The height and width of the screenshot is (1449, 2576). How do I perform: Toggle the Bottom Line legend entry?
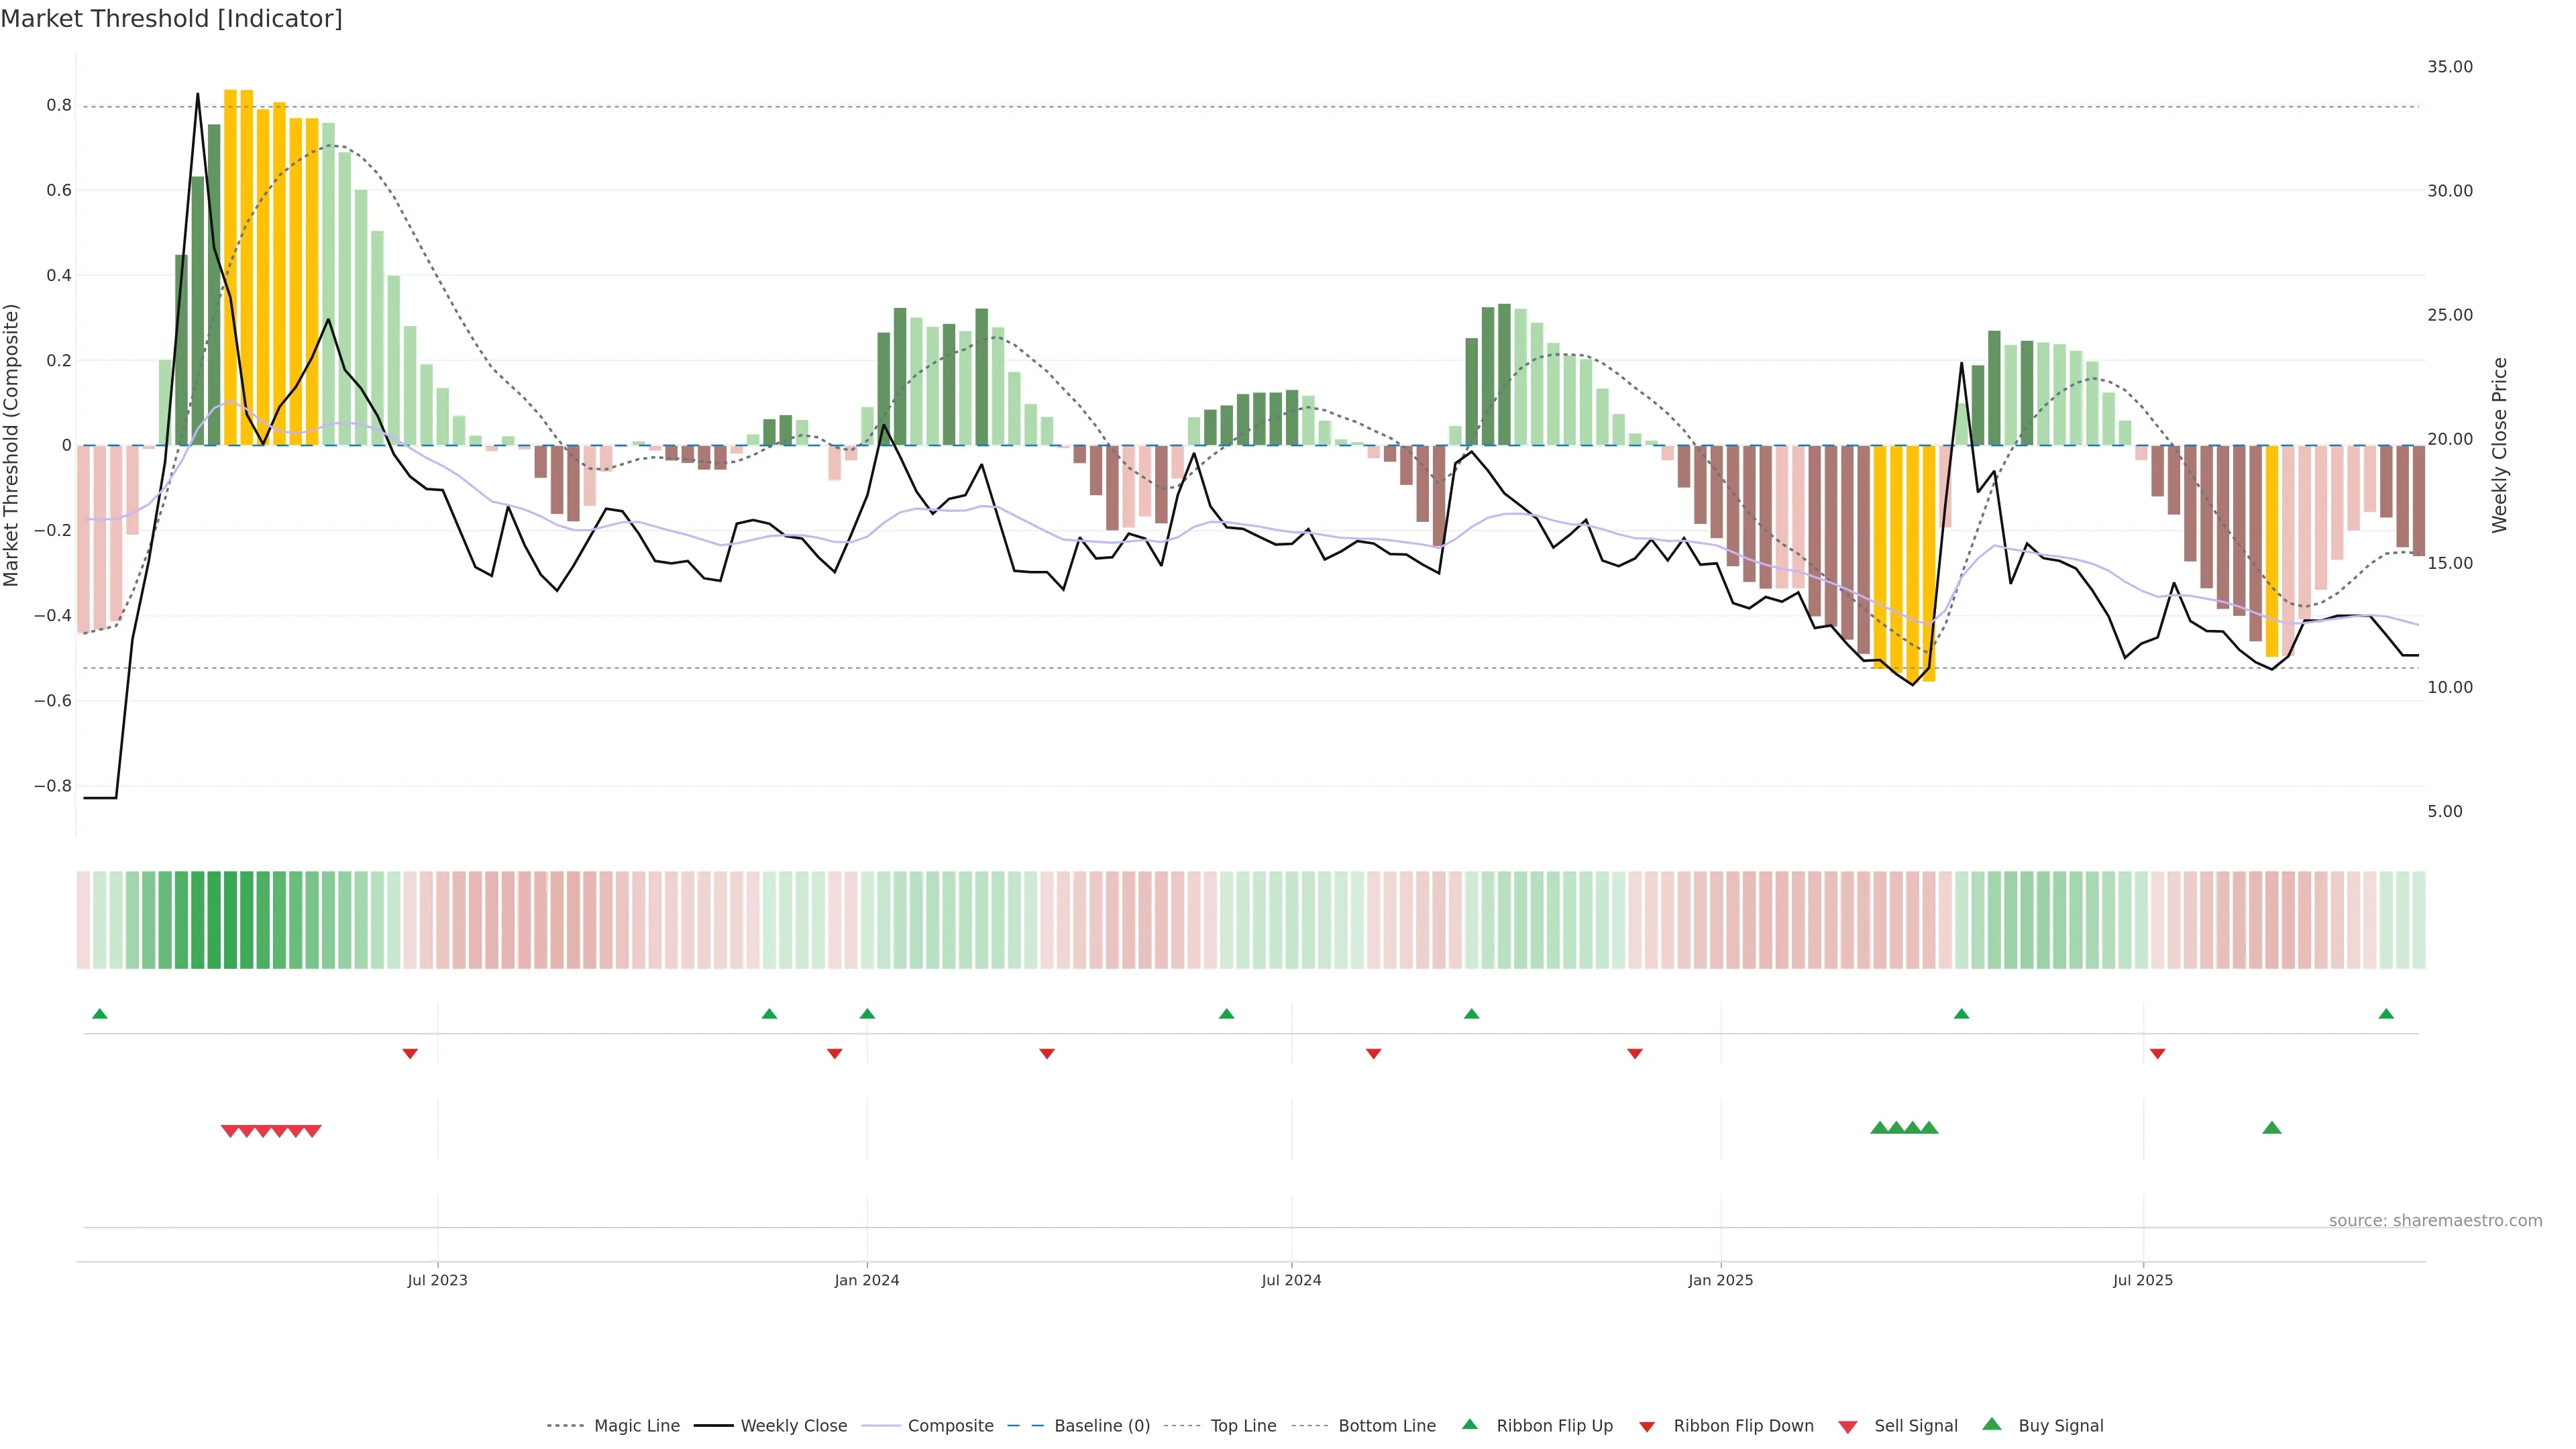pyautogui.click(x=1386, y=1426)
